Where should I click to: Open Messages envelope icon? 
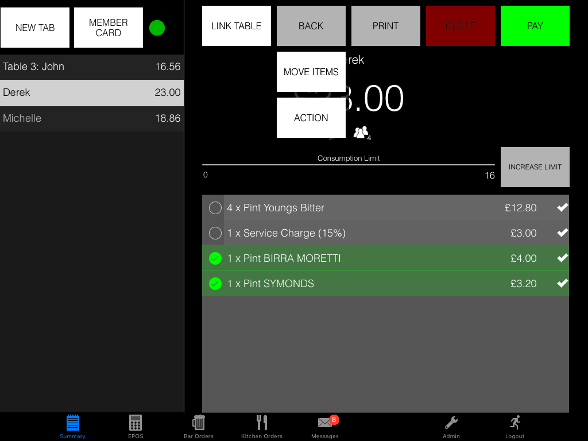point(325,423)
